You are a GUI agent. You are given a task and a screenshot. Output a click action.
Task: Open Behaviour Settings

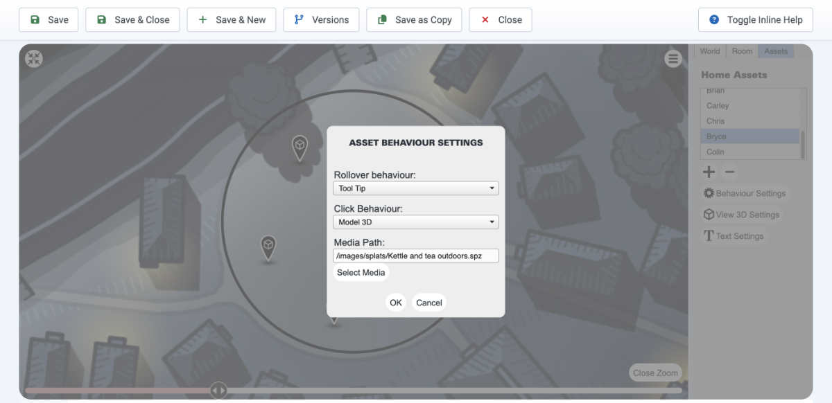pyautogui.click(x=745, y=193)
